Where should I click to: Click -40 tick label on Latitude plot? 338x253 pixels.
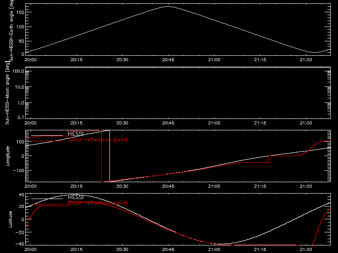[20, 244]
